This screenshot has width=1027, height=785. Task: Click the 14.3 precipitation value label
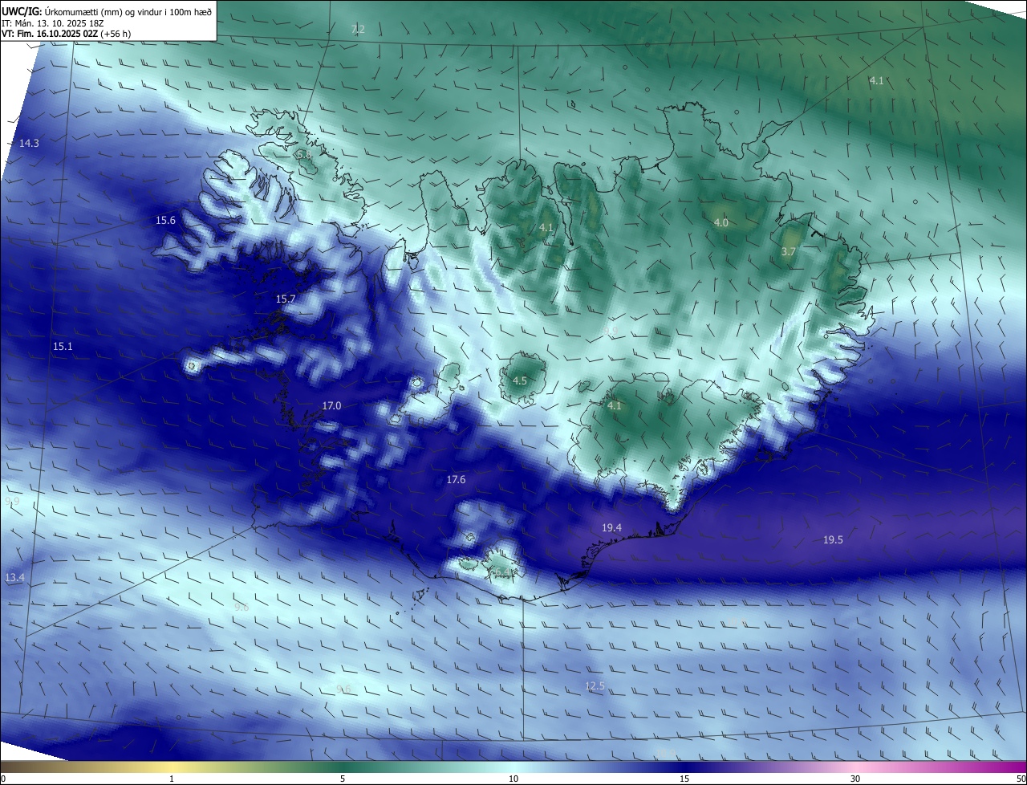[29, 143]
